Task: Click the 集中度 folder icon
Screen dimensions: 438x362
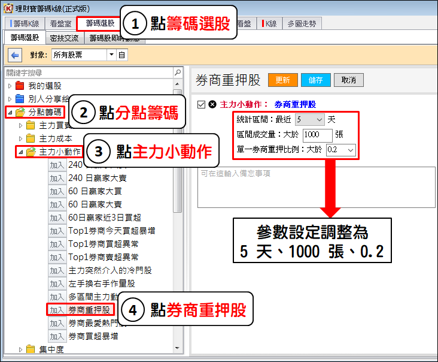Action: (x=31, y=349)
